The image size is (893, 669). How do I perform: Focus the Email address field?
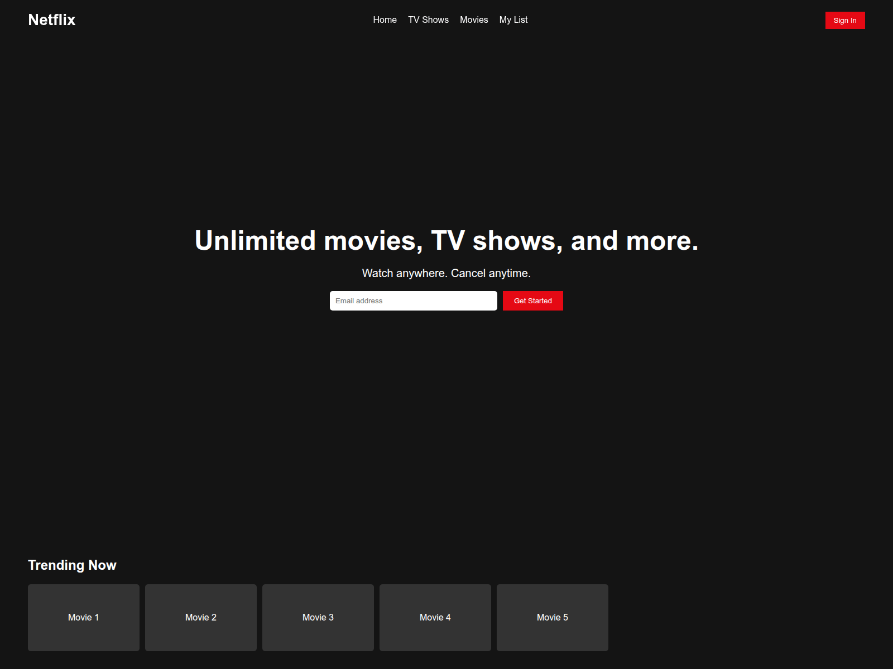pyautogui.click(x=413, y=301)
